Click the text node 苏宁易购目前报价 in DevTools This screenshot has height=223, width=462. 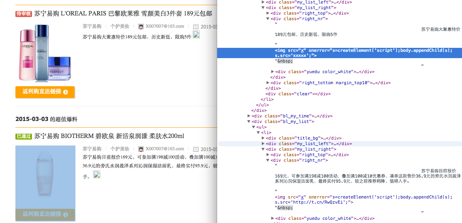(x=438, y=171)
